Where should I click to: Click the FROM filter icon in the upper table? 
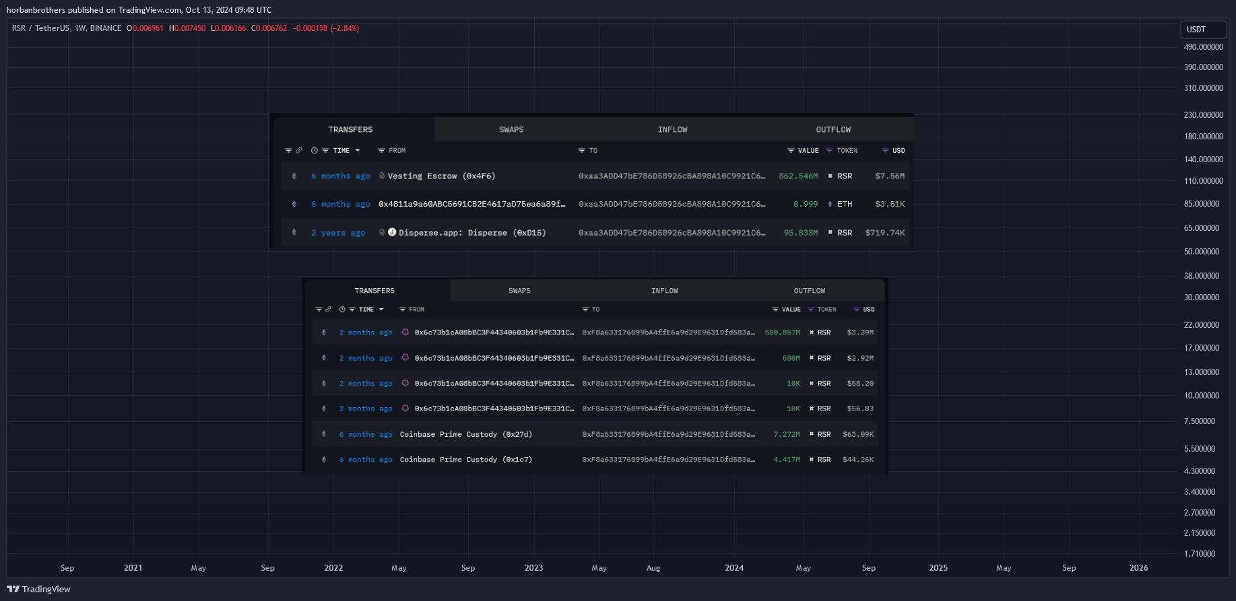(x=381, y=151)
